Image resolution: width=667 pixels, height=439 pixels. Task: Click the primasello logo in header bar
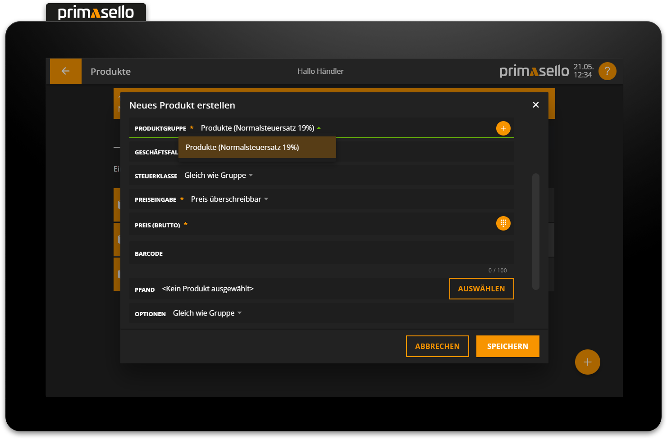tap(534, 71)
